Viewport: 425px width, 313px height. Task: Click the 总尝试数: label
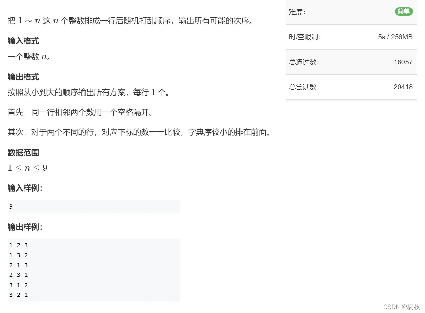click(x=304, y=87)
